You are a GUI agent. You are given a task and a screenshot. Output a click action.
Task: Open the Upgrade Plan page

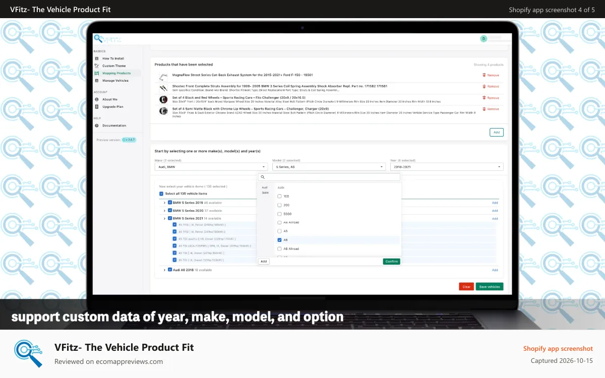tap(113, 106)
